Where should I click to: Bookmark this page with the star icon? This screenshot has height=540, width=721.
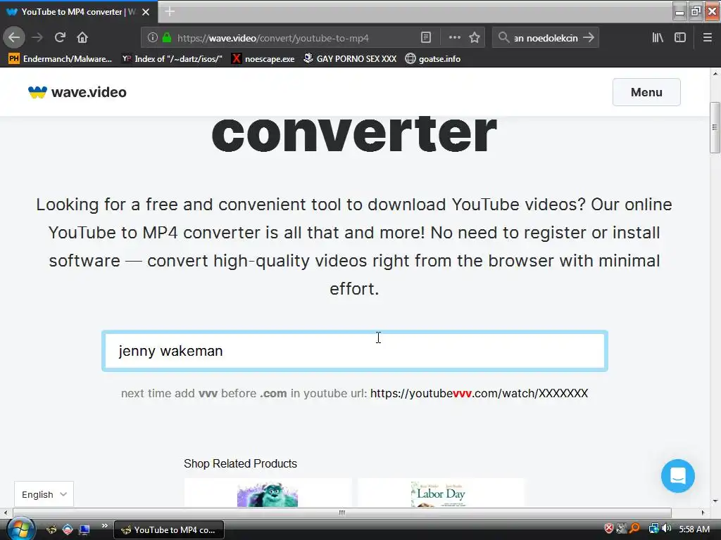pos(475,38)
